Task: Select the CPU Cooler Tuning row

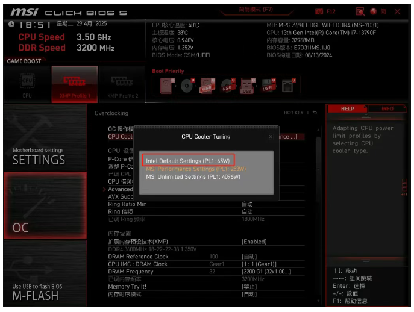Action: pos(206,137)
